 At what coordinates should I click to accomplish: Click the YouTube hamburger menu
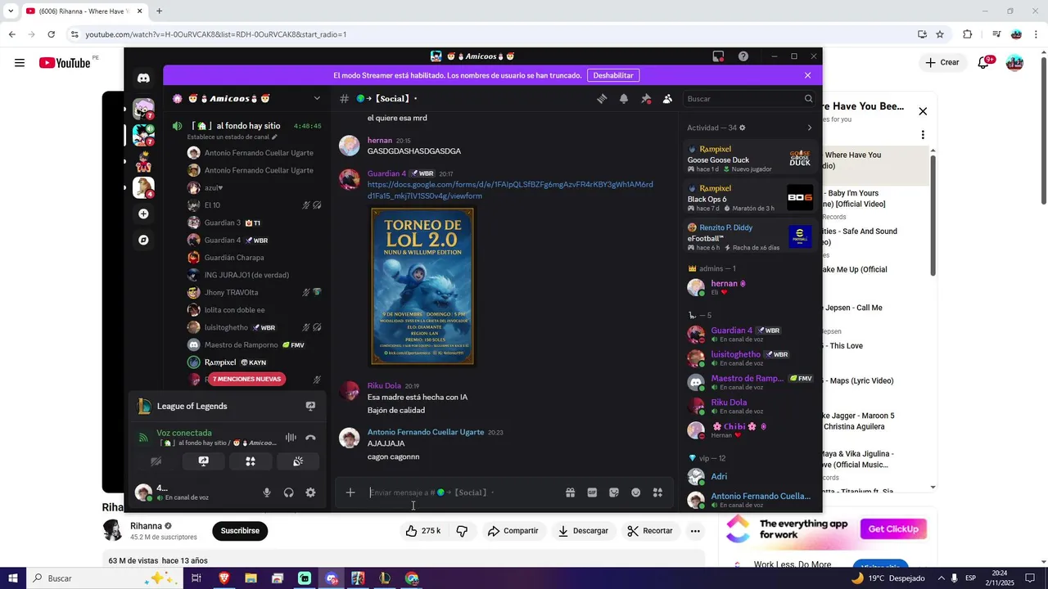(20, 63)
